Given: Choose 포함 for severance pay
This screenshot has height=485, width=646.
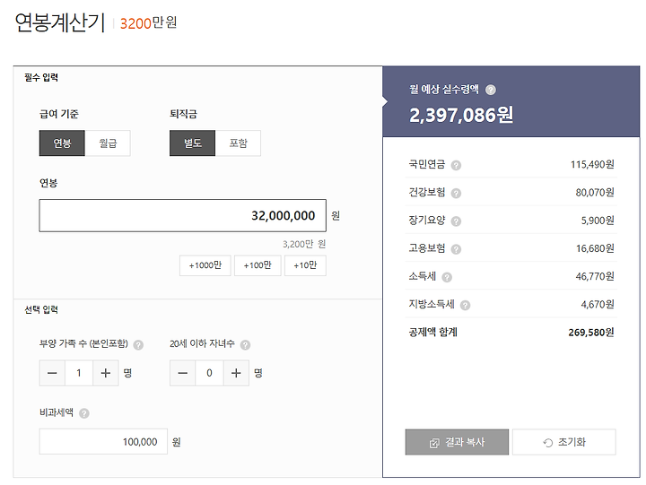Looking at the screenshot, I should tap(238, 143).
